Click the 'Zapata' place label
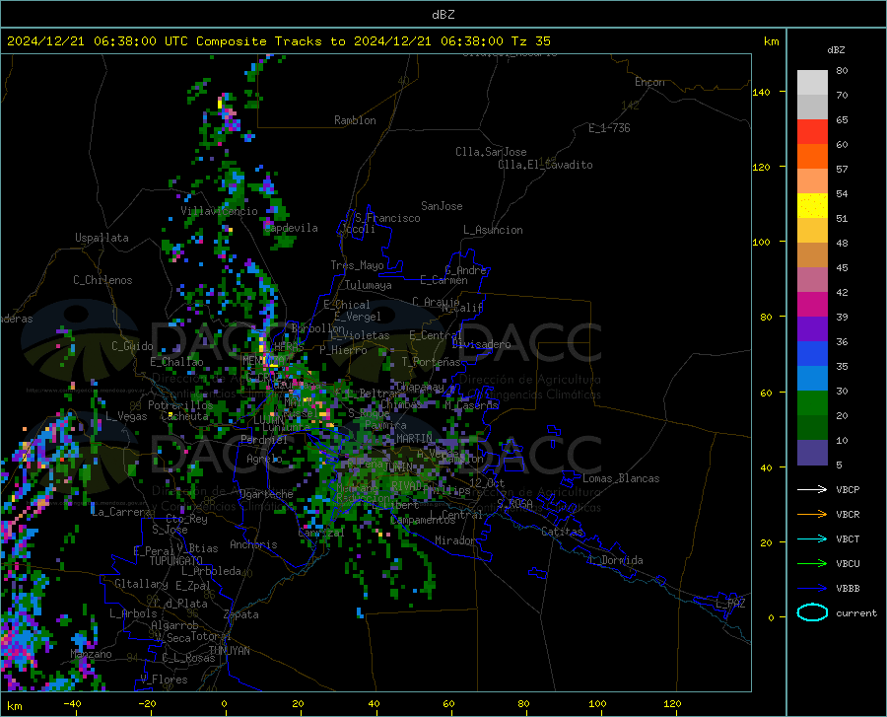This screenshot has height=717, width=887. (241, 614)
